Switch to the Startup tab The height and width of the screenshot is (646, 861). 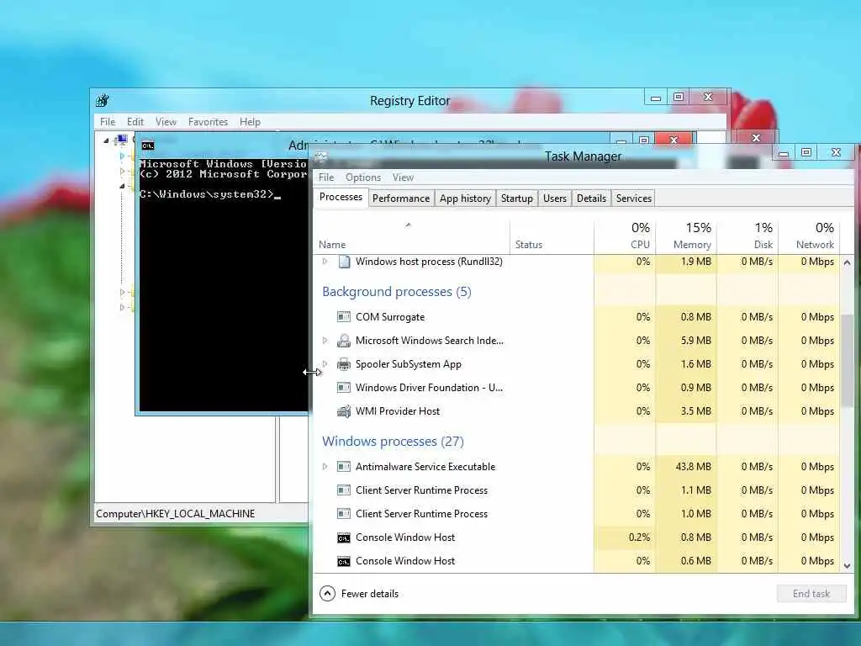click(x=517, y=199)
